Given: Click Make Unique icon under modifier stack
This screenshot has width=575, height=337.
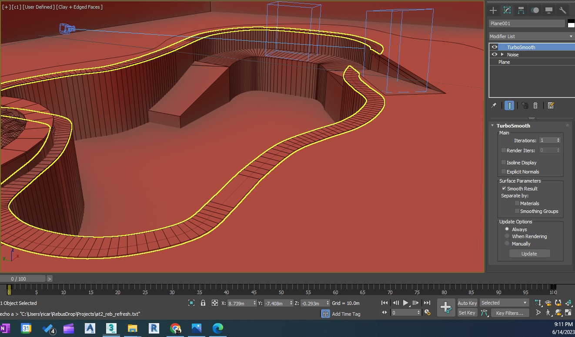Looking at the screenshot, I should tap(525, 105).
